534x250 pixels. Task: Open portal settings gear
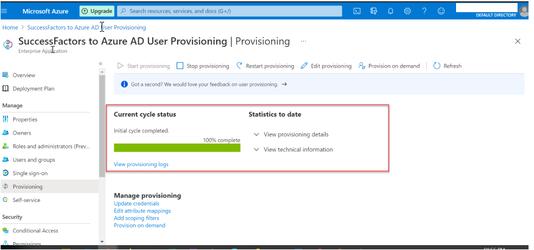(x=407, y=11)
